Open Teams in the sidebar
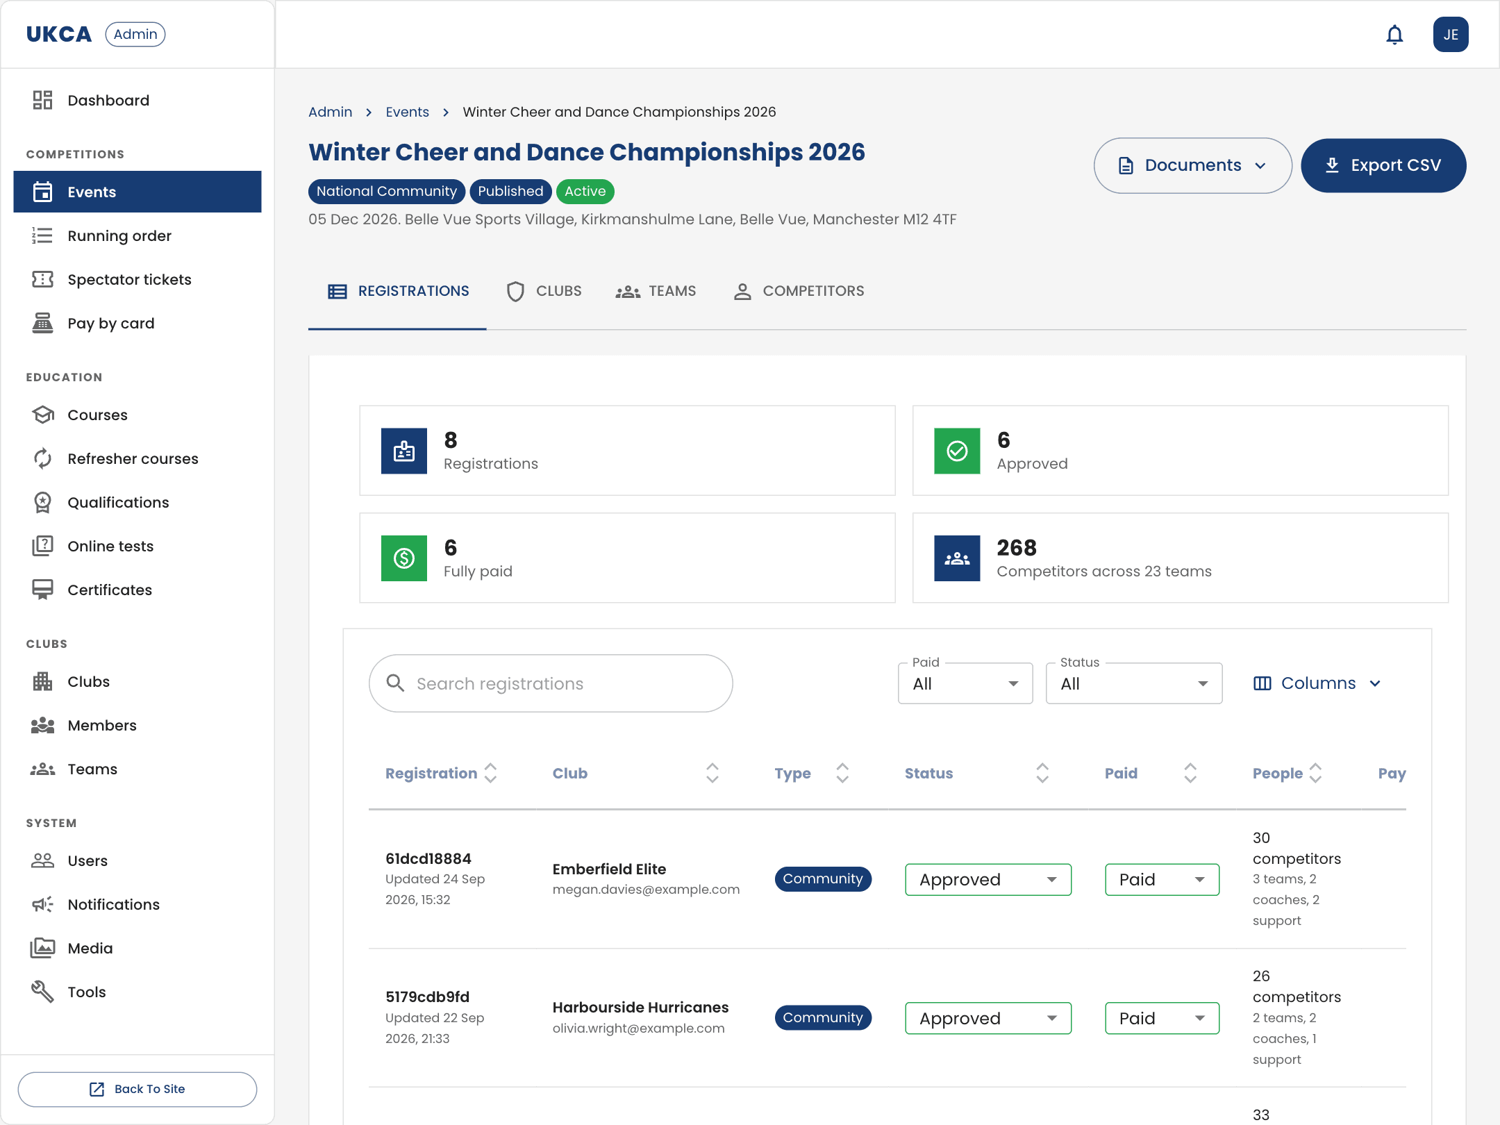Screen dimensions: 1500x1125 [x=137, y=769]
